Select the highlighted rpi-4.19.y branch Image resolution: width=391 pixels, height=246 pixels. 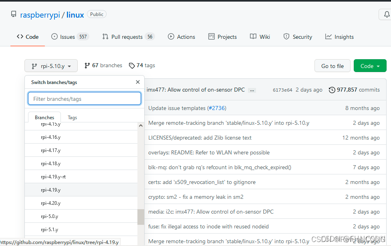tap(81, 190)
